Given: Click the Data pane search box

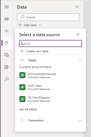Looking at the screenshot, I should pyautogui.click(x=48, y=17).
